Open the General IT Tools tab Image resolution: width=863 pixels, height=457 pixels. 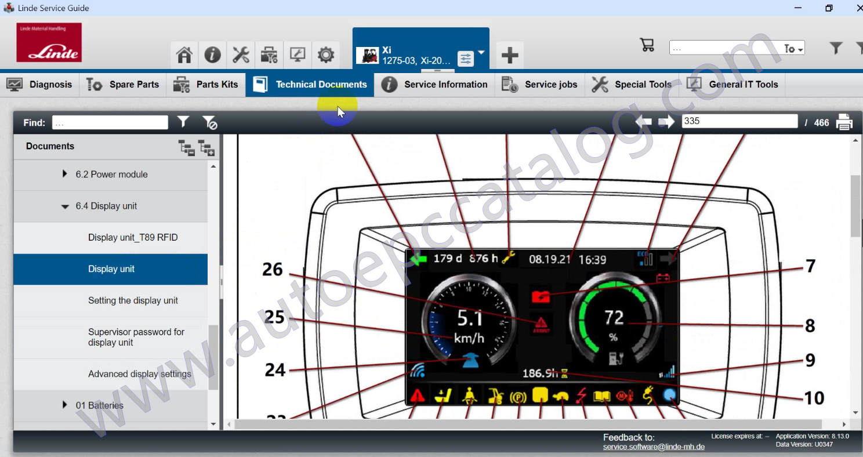point(733,84)
